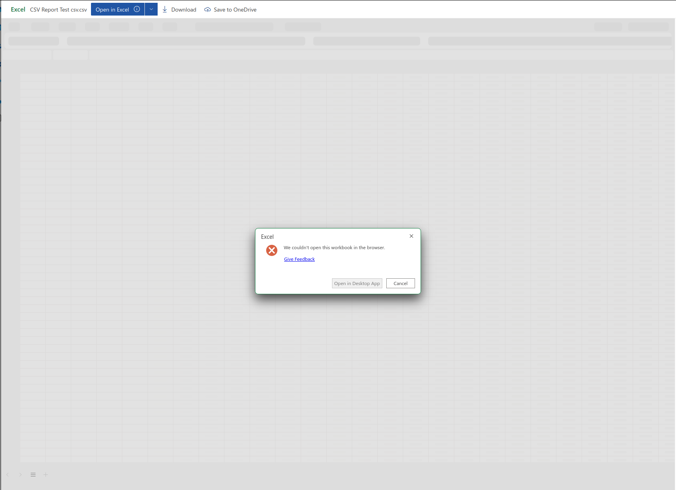Click the Save to OneDrive text label
Screen dimensions: 676x490
(x=235, y=10)
